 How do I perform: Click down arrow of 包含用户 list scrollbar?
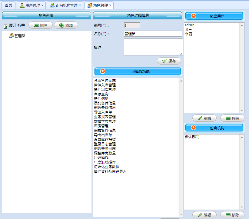(x=242, y=110)
